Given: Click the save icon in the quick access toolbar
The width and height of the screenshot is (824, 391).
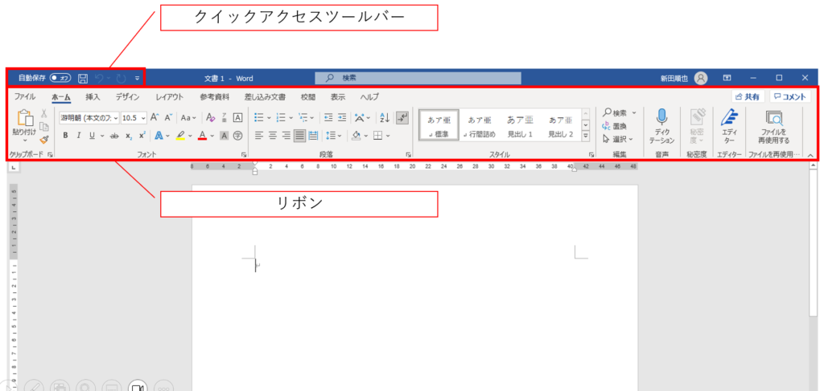Looking at the screenshot, I should (x=83, y=78).
